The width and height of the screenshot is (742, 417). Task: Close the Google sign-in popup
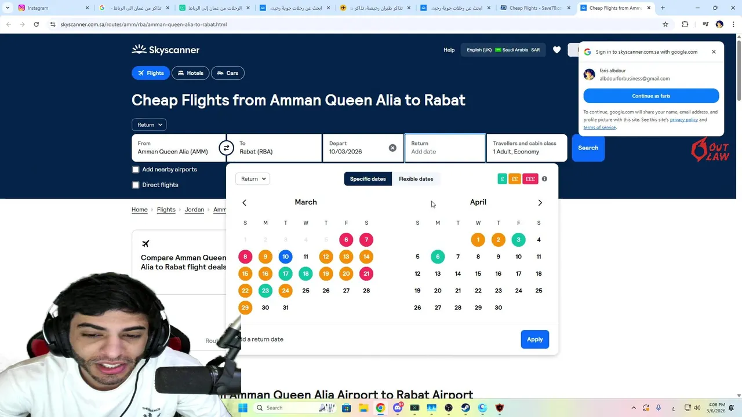click(x=714, y=52)
